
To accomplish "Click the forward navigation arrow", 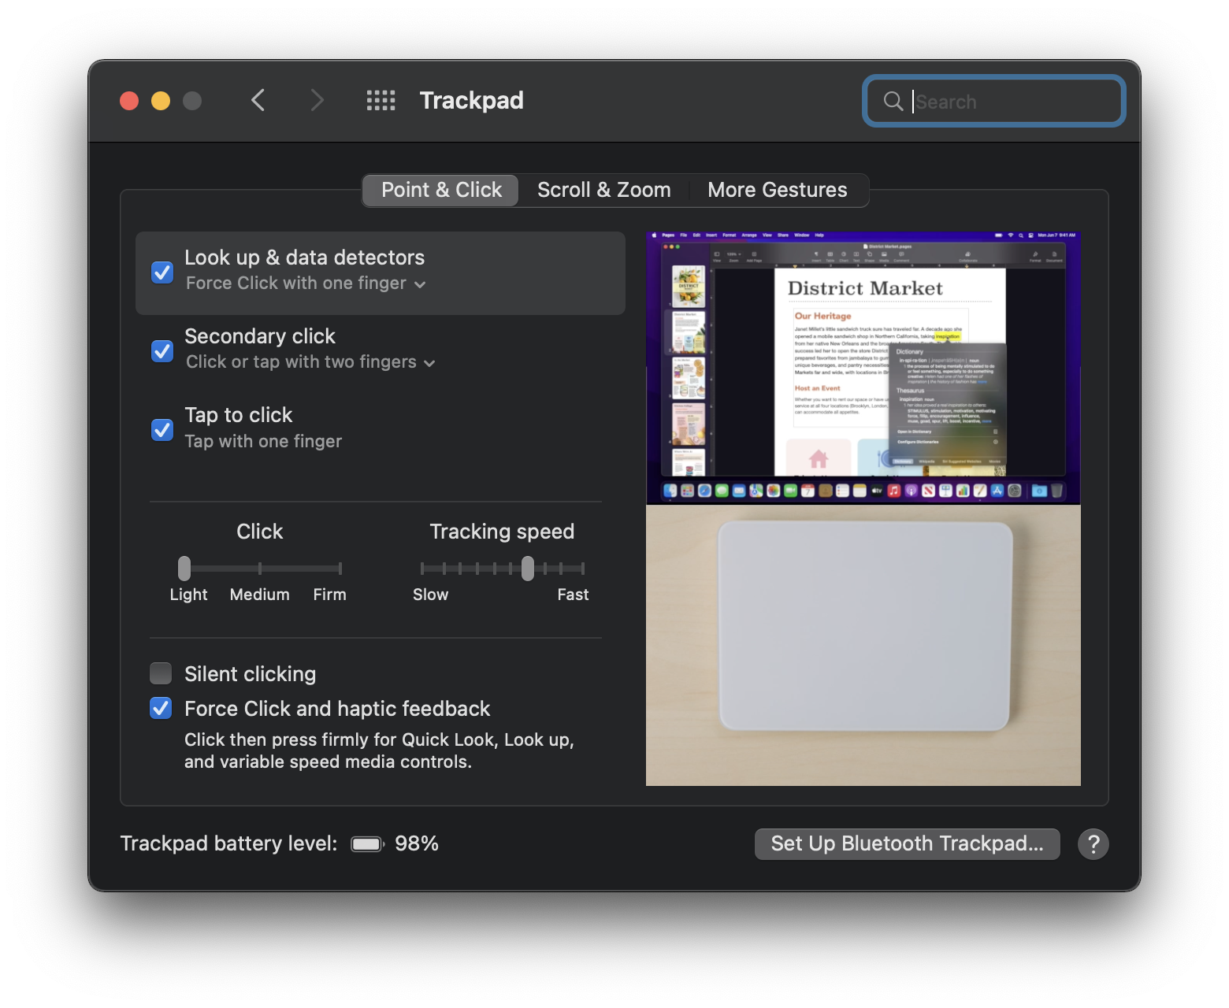I will [317, 101].
